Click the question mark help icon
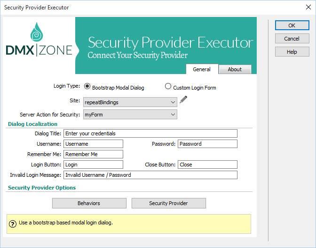The image size is (316, 248). click(13, 224)
